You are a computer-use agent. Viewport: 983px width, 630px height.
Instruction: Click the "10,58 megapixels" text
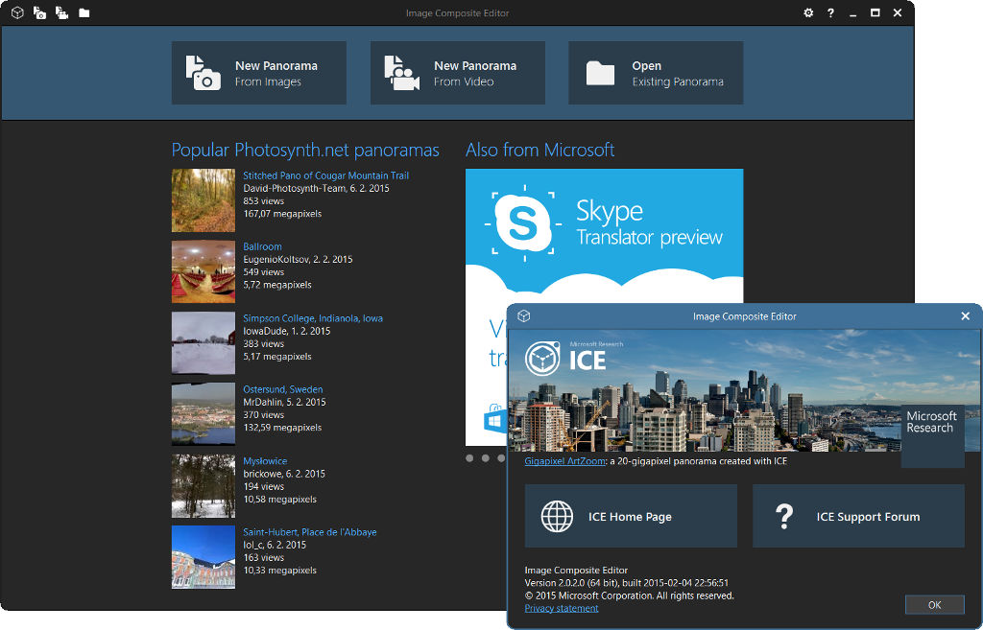(279, 500)
